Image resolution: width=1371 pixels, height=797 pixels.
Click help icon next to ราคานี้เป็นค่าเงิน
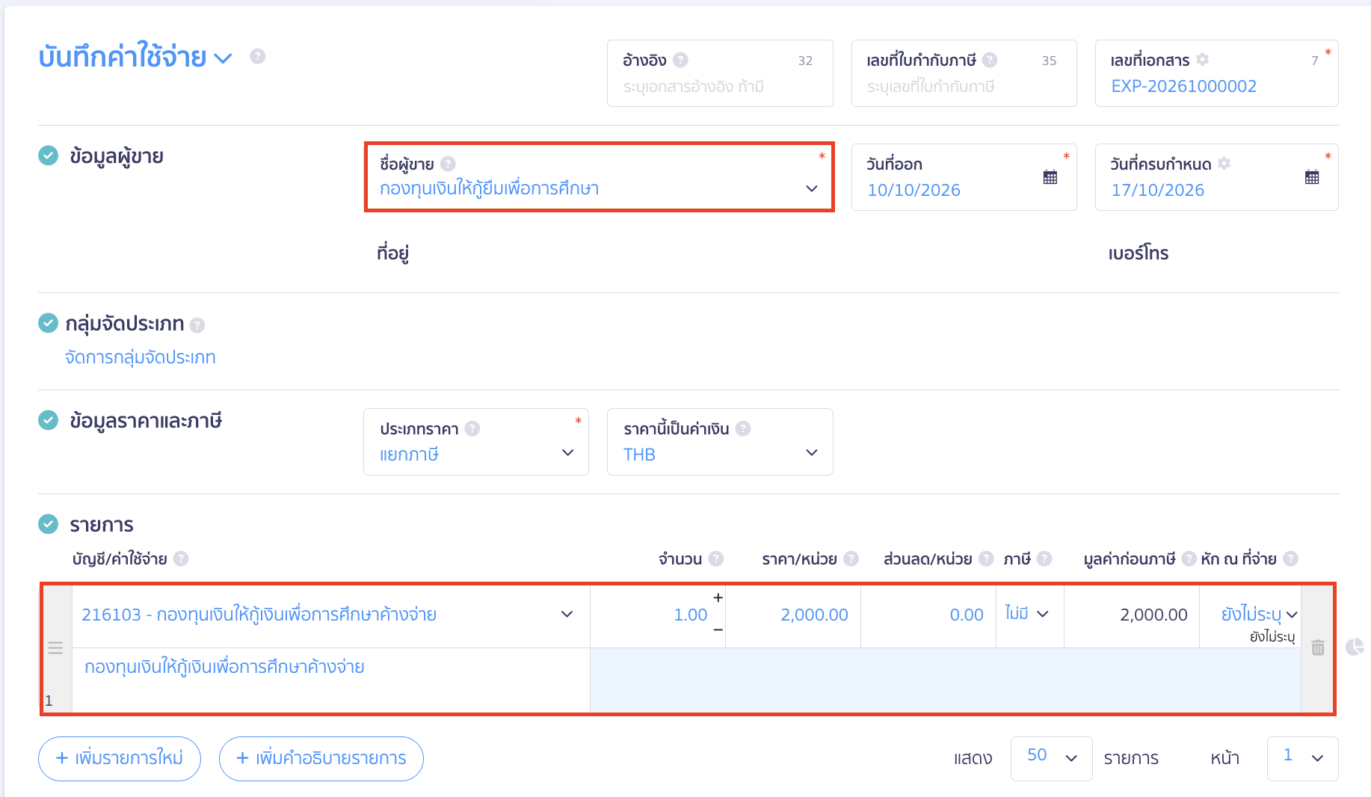(x=743, y=428)
